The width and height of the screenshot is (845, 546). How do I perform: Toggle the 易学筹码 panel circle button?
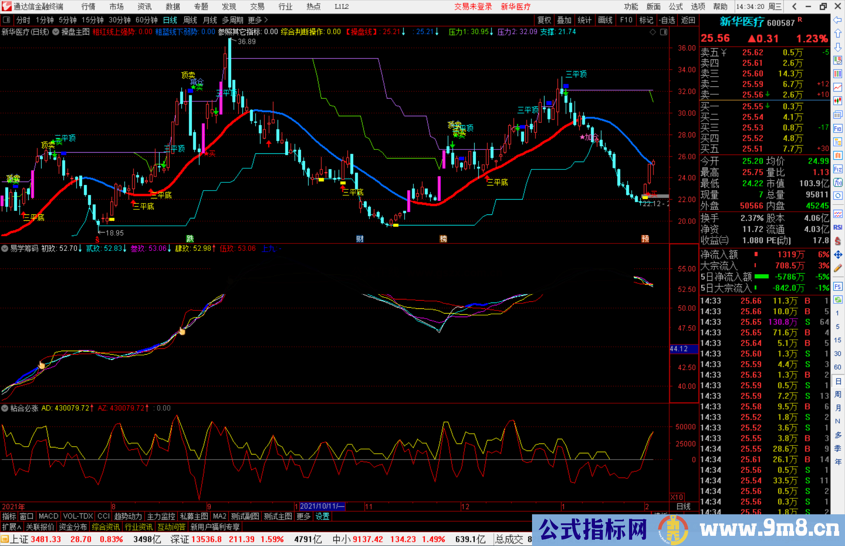click(5, 249)
